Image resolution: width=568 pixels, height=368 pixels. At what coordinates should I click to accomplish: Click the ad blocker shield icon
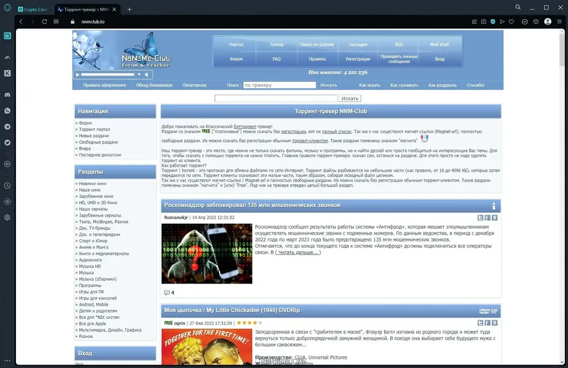493,22
